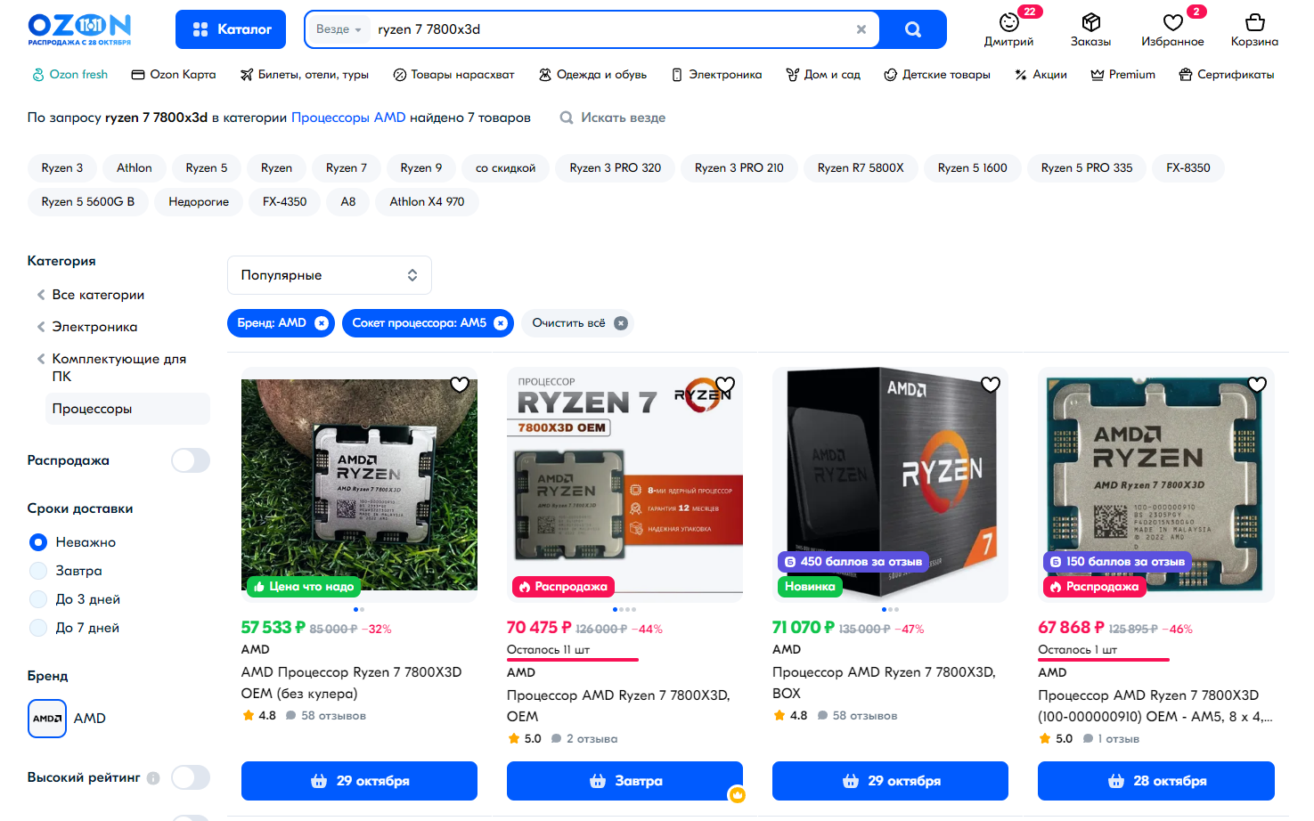The image size is (1314, 821).
Task: Open Ozon Карта menu item
Action: tap(174, 75)
